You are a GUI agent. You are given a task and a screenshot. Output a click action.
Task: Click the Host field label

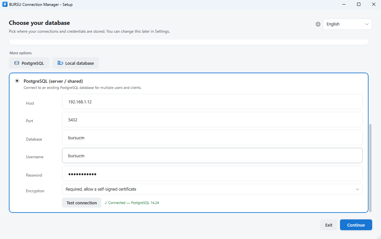click(30, 103)
